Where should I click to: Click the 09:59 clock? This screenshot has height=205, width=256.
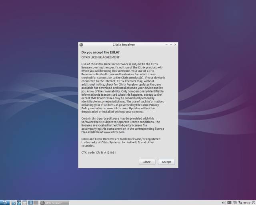247,203
